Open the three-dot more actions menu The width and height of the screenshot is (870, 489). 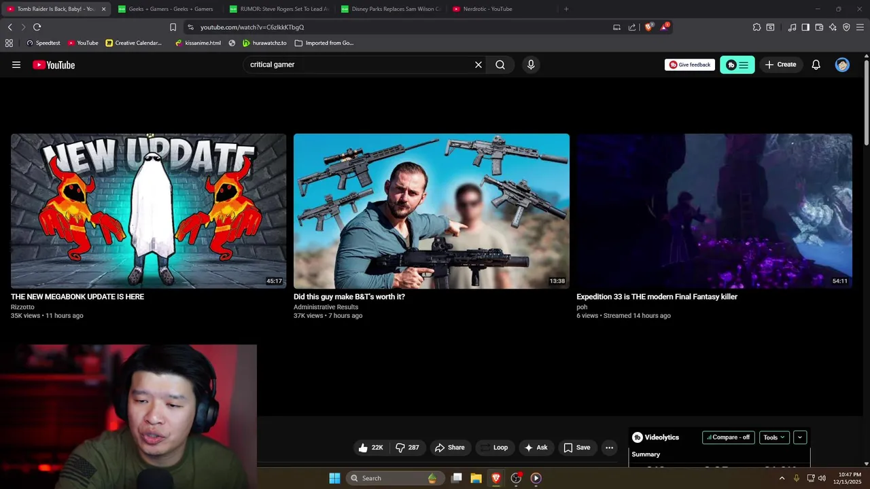coord(609,448)
